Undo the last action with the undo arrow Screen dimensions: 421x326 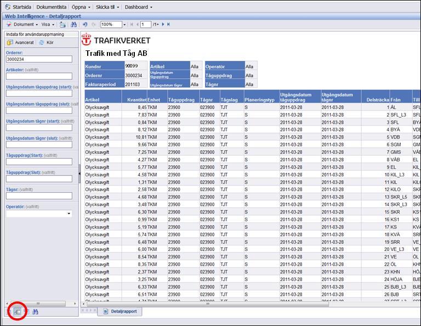pyautogui.click(x=85, y=25)
